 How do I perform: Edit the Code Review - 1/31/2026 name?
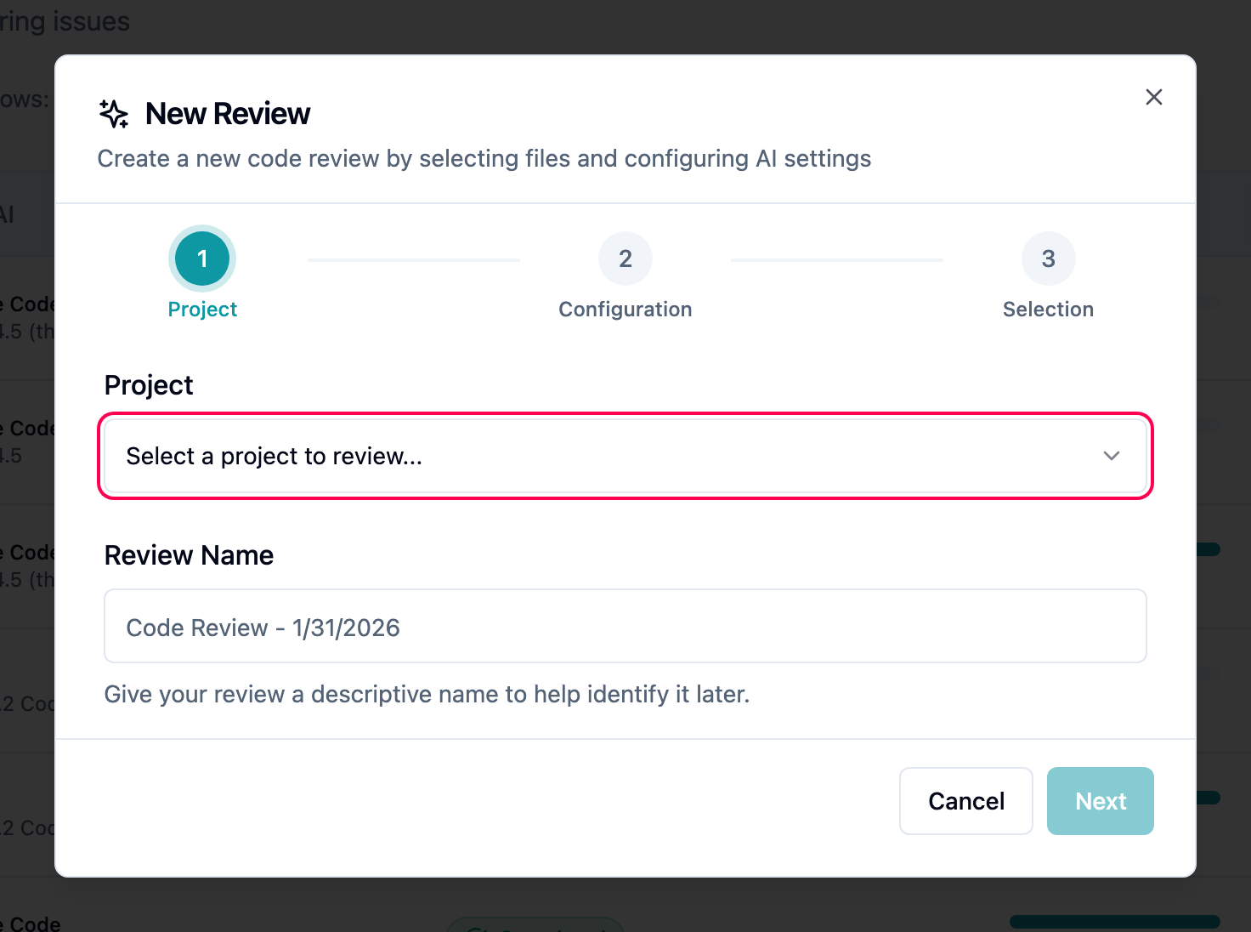pos(625,626)
